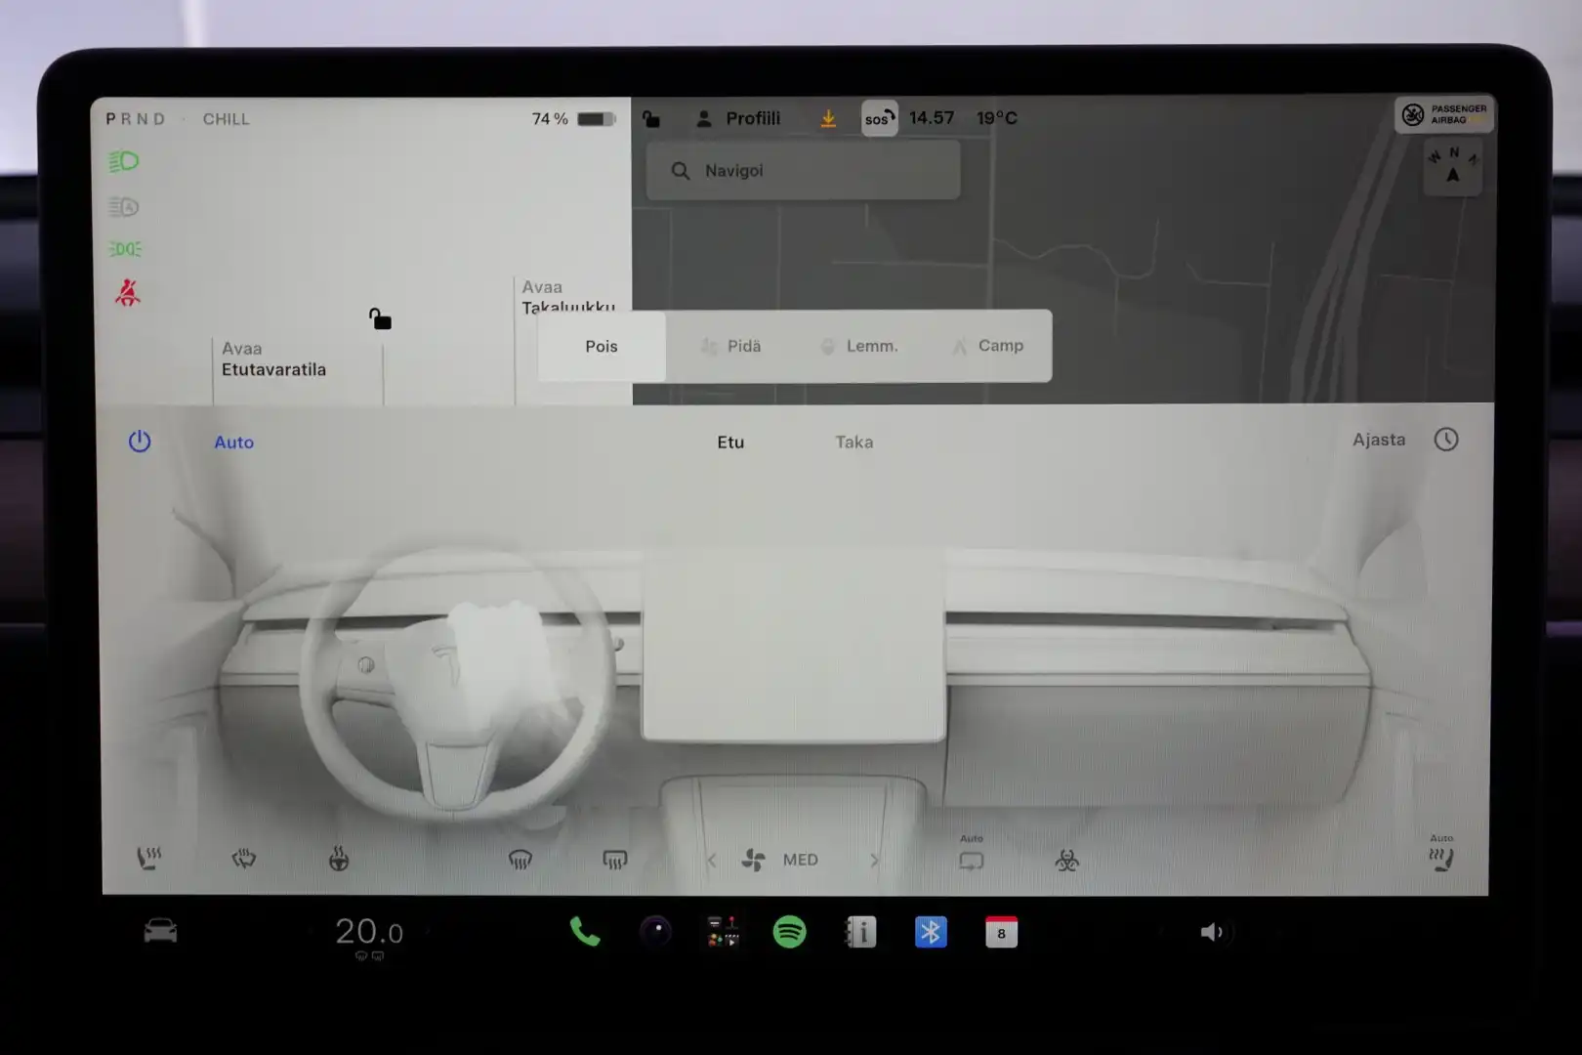Launch Spotify
The height and width of the screenshot is (1055, 1582).
[790, 932]
